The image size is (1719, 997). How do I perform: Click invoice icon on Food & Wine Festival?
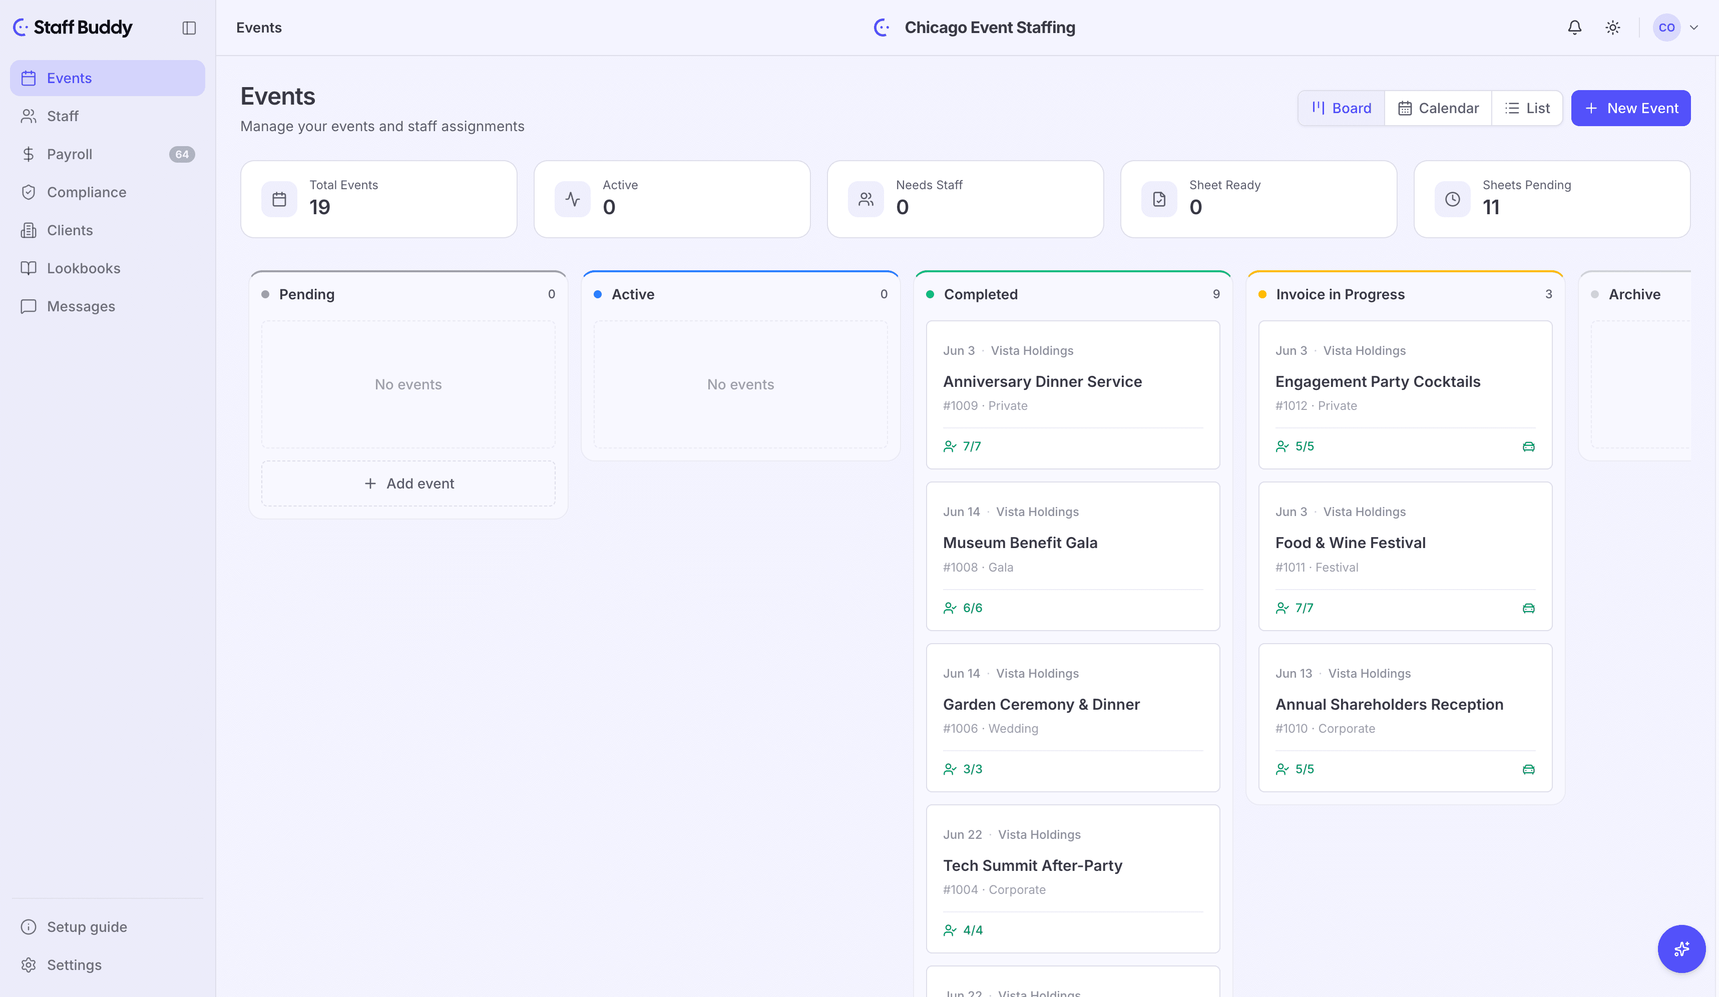click(1529, 608)
